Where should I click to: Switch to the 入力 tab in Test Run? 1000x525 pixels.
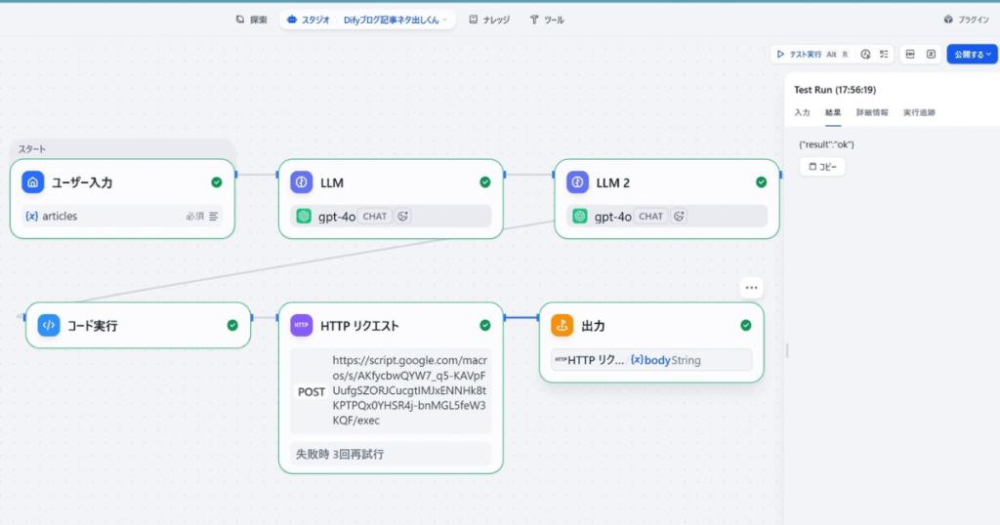coord(802,113)
